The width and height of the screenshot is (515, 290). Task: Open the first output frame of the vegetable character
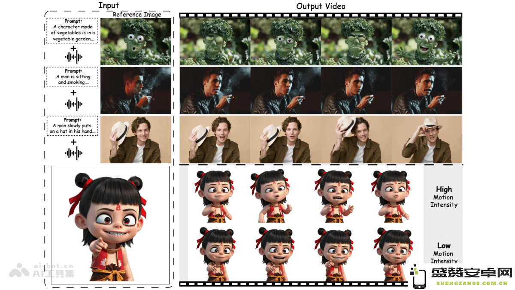point(215,42)
